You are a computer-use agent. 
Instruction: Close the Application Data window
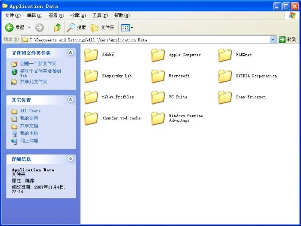coord(295,6)
